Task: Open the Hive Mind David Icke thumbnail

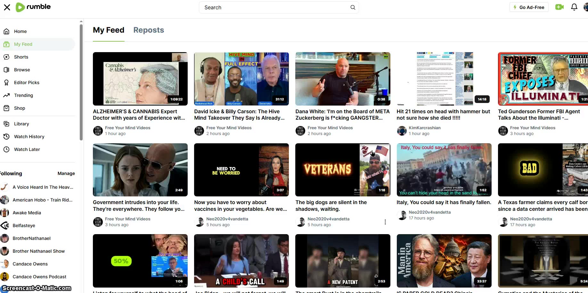Action: 241,79
